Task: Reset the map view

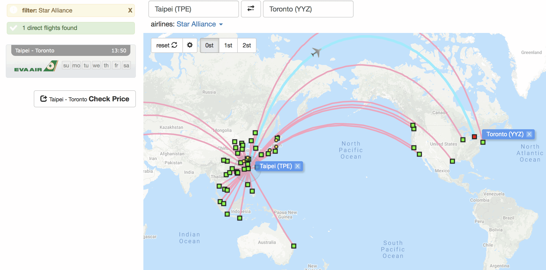Action: (166, 45)
